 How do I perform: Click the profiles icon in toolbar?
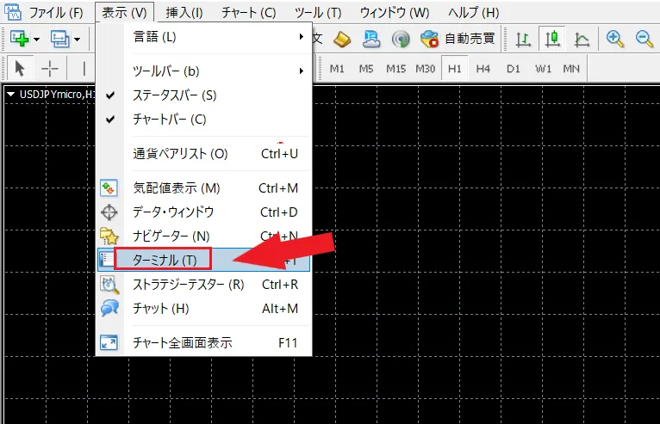[x=60, y=39]
